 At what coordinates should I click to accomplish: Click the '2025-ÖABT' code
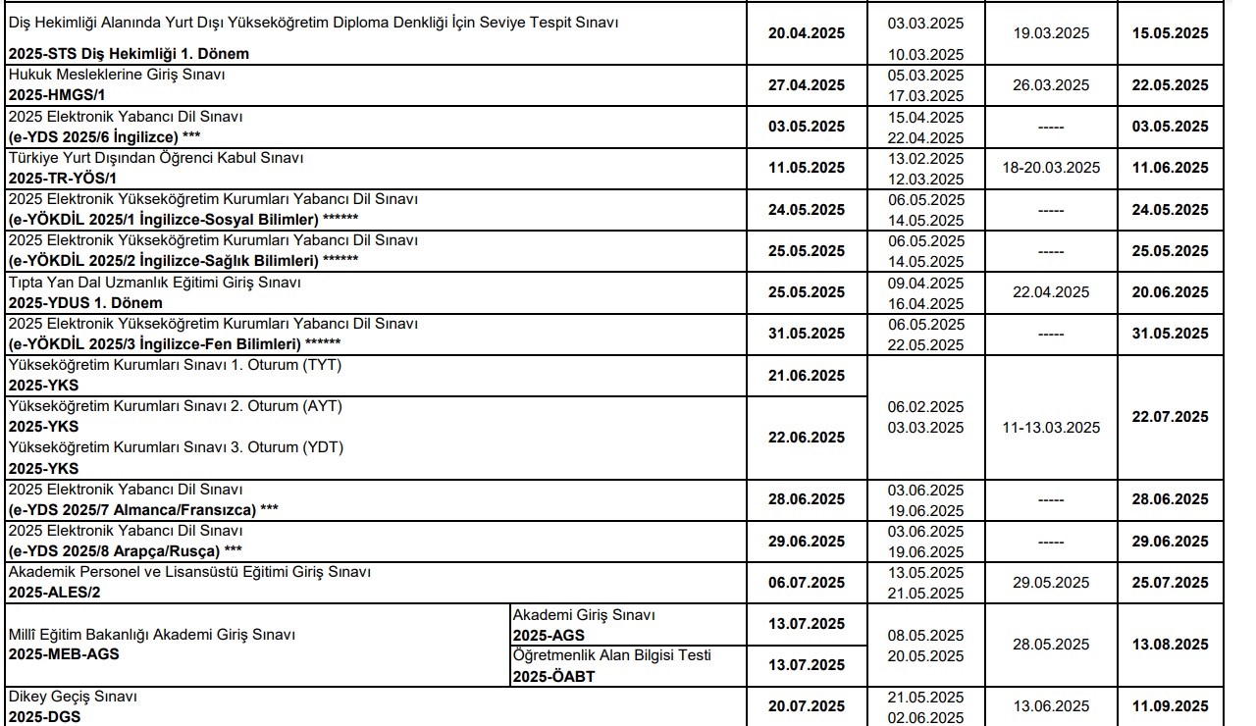(x=554, y=676)
